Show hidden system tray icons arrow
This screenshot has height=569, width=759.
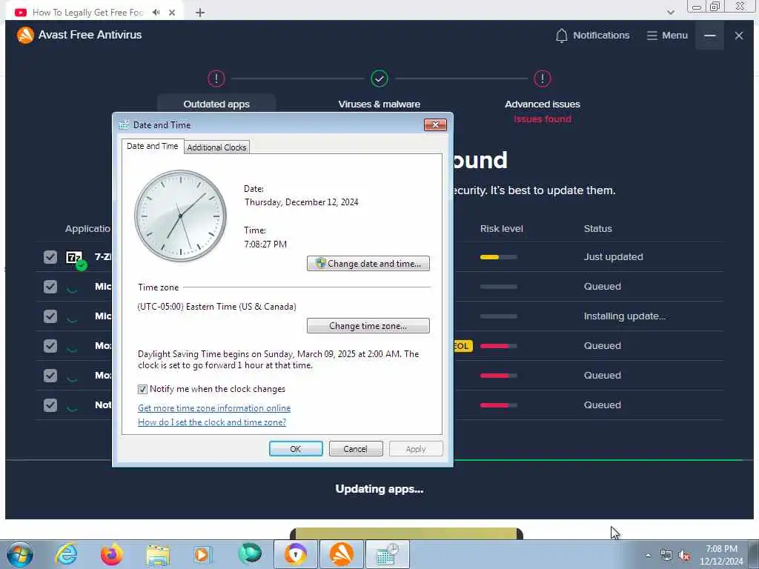click(x=648, y=555)
